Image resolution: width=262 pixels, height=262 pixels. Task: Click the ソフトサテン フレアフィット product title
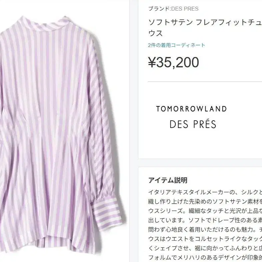tap(205, 22)
